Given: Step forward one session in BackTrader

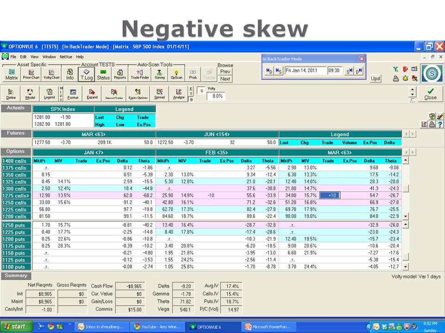Looking at the screenshot, I should pos(349,71).
